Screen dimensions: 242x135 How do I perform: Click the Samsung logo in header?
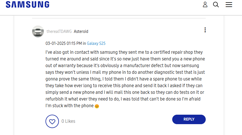27,4
